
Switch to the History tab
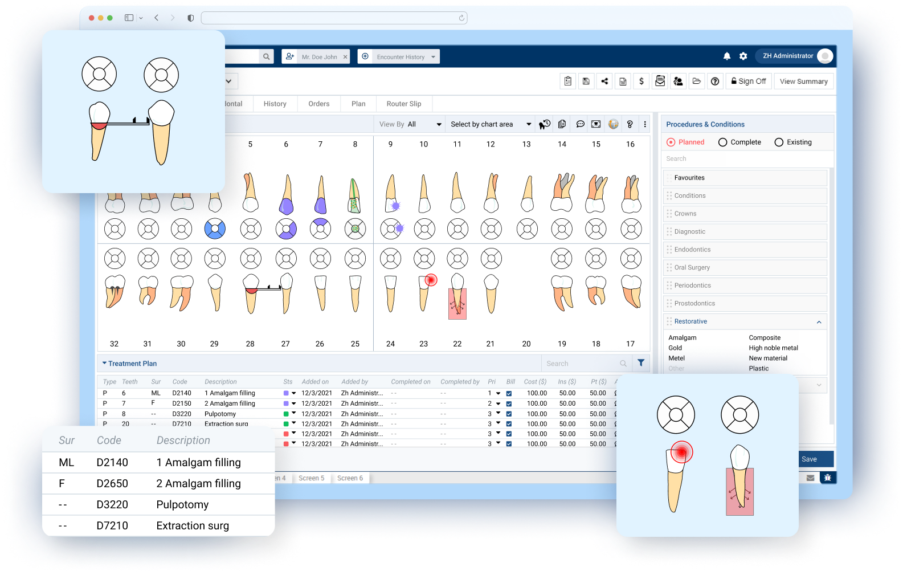(x=275, y=104)
